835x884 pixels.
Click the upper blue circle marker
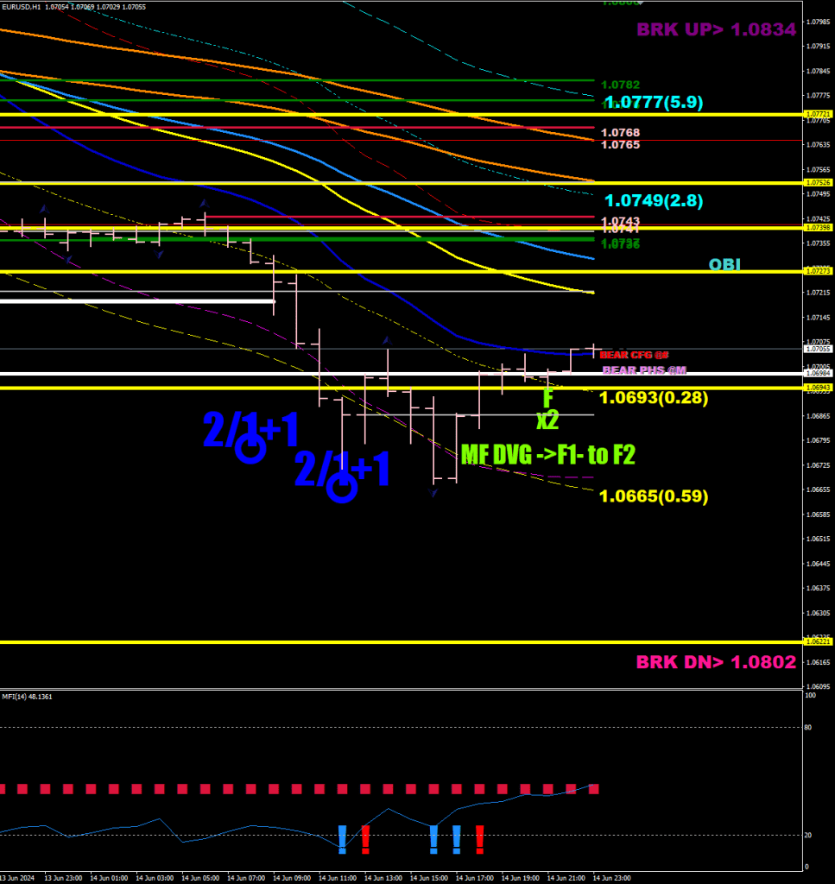(250, 449)
